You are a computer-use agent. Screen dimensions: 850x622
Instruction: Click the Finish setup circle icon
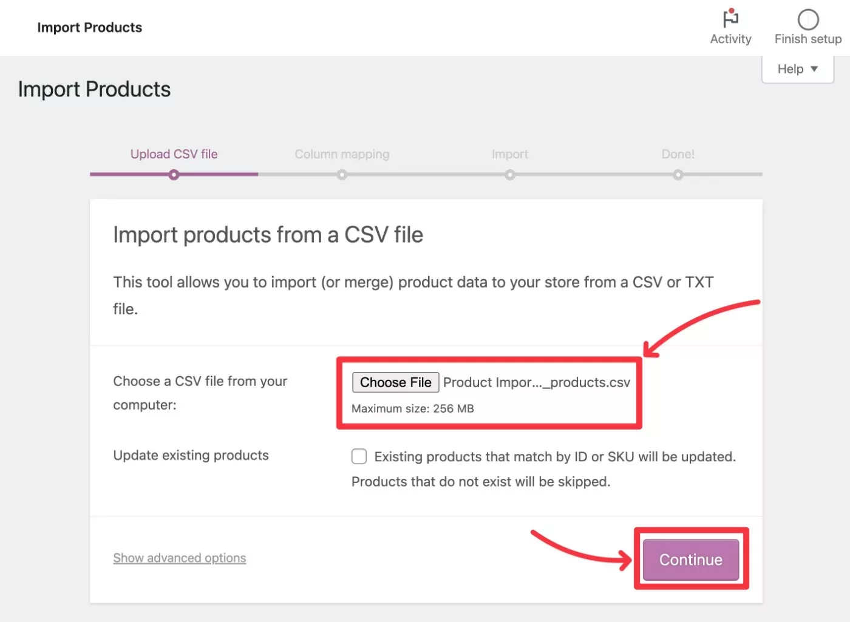click(x=807, y=19)
